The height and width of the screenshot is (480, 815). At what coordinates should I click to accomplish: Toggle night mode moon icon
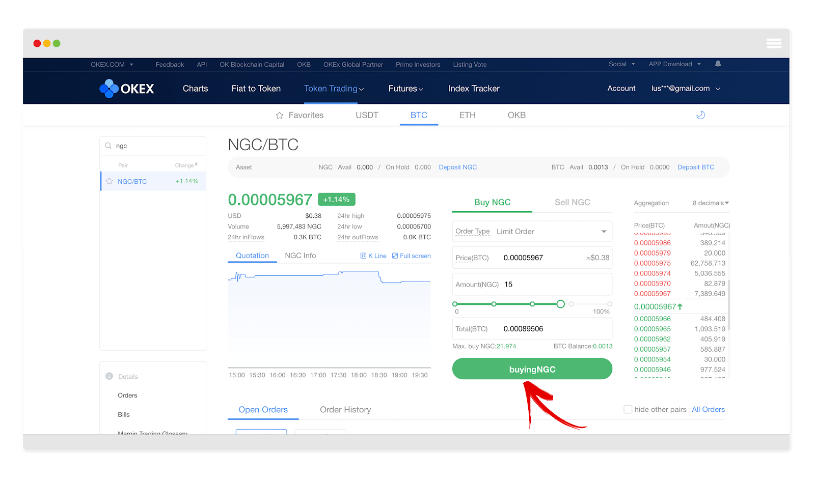tap(701, 115)
